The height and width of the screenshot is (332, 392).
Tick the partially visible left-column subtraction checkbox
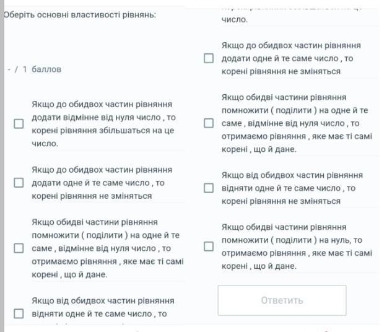(19, 313)
